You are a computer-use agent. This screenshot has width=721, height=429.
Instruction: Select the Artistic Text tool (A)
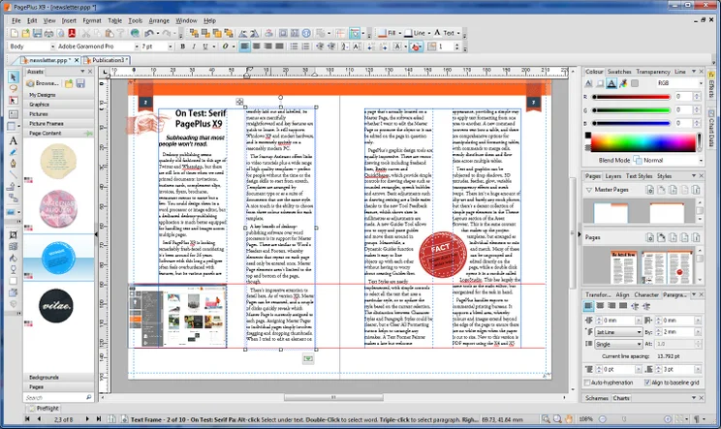[x=14, y=140]
